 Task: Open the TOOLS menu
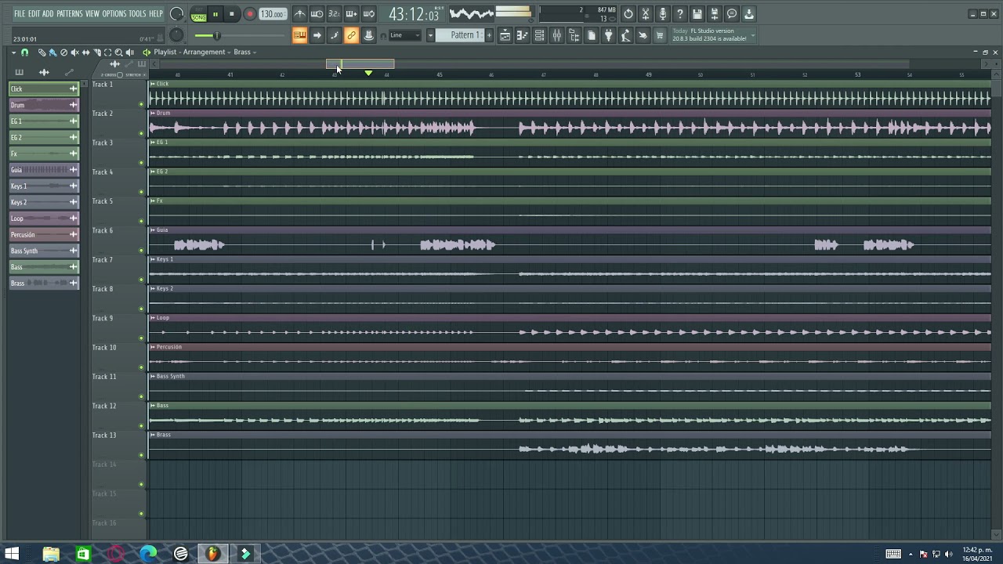(137, 14)
